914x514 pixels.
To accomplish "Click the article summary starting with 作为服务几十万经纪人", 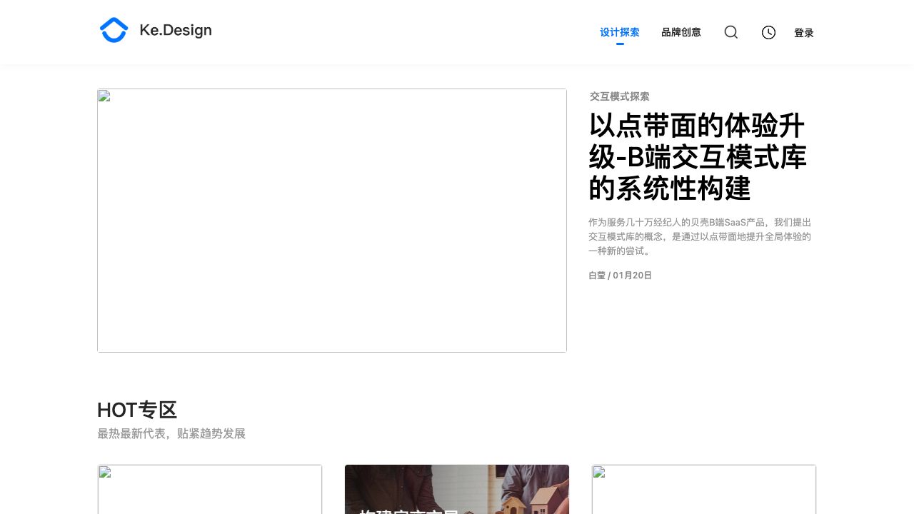I will [700, 236].
